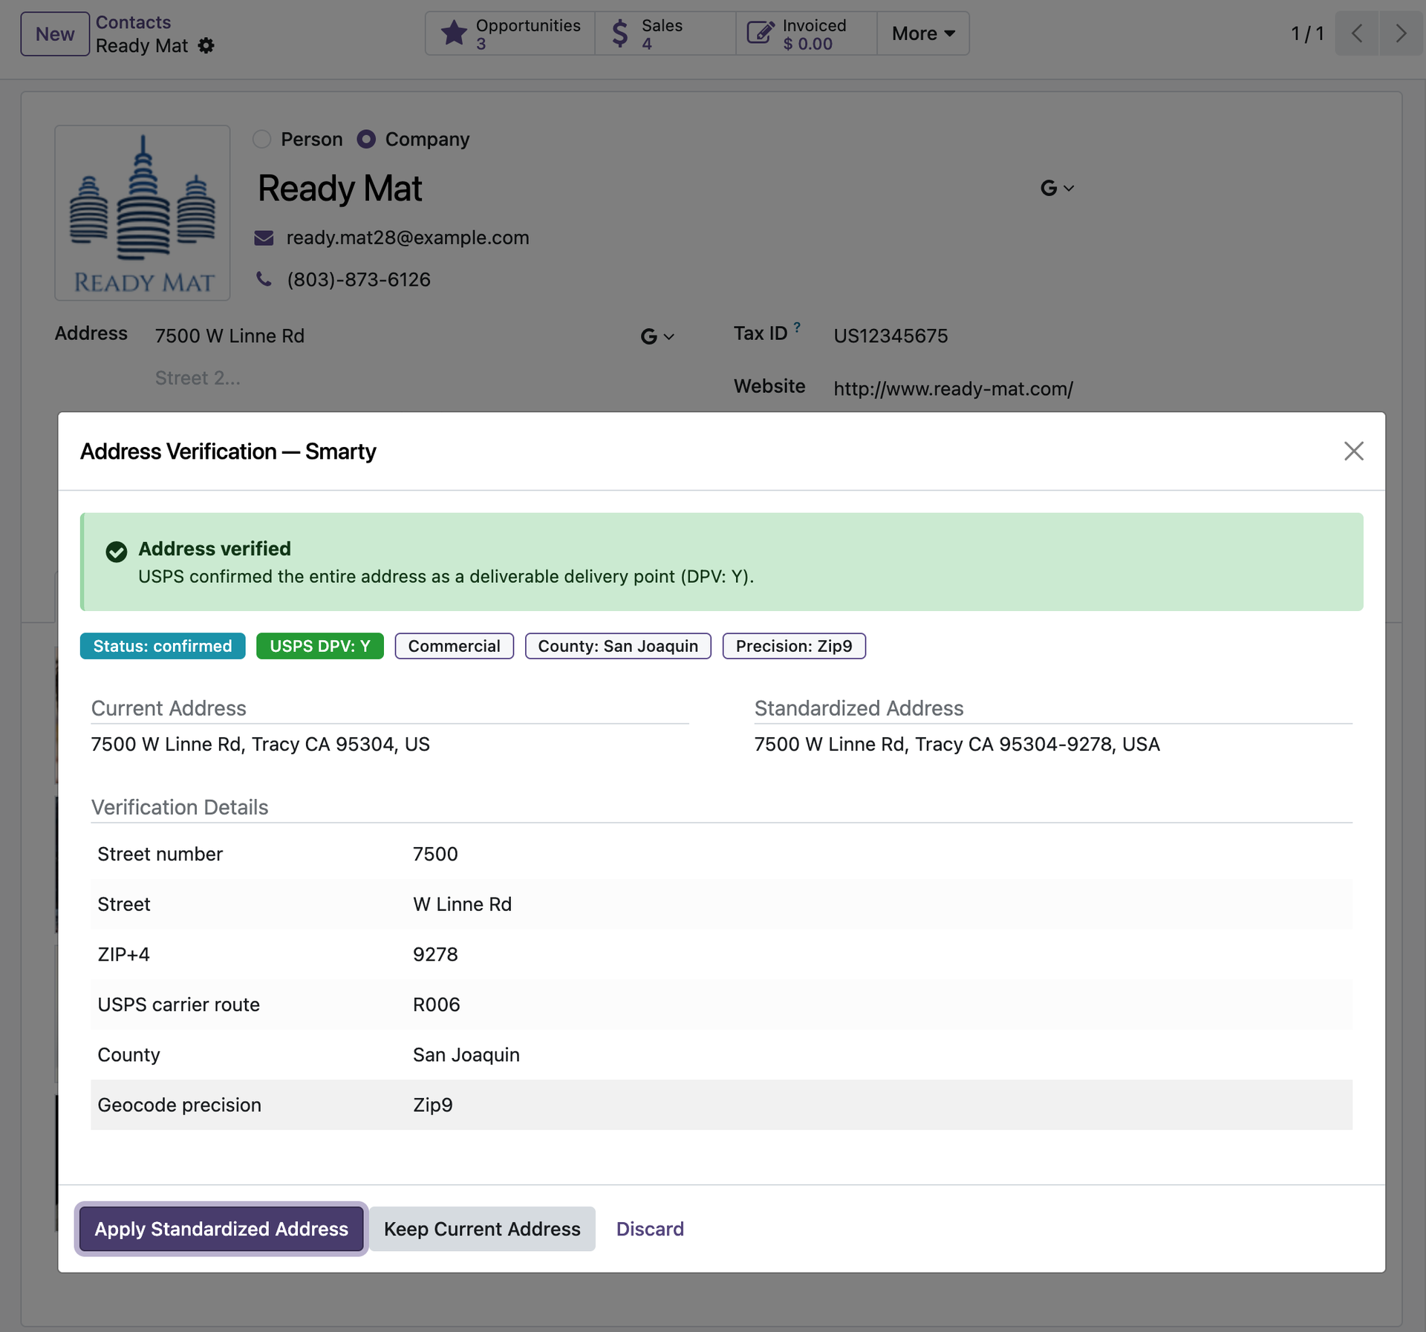Go to previous record arrow
The width and height of the screenshot is (1426, 1332).
pos(1356,33)
